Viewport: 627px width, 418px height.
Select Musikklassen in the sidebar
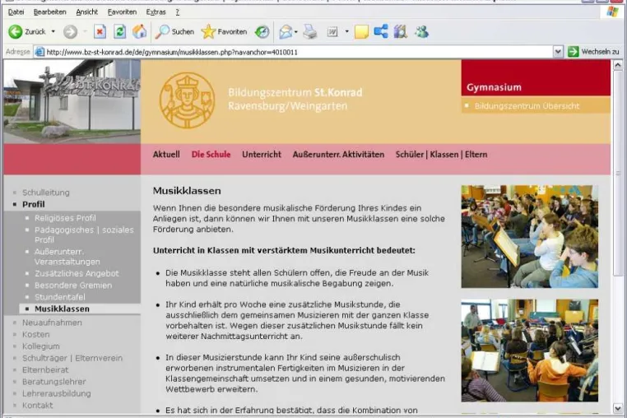tap(62, 309)
